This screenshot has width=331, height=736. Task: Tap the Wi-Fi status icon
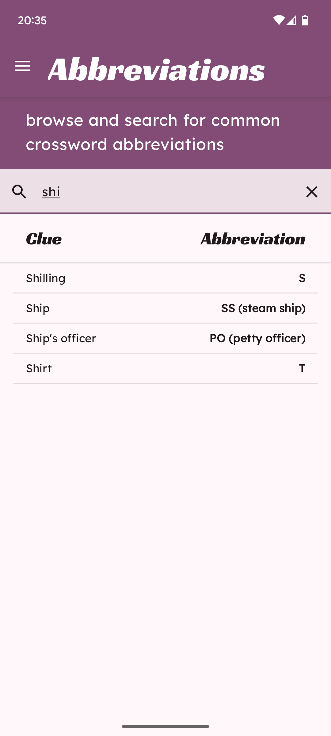[279, 20]
